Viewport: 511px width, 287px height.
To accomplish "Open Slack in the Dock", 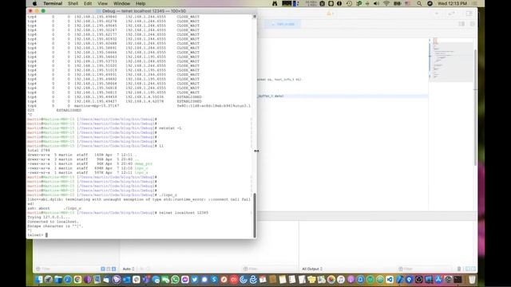I will (137, 280).
